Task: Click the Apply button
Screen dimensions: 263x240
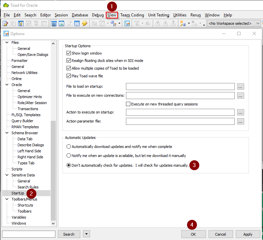Action: [x=248, y=234]
